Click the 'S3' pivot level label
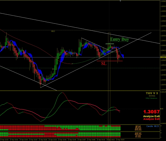Image resolution: width=166 pixels, height=141 pixels. 53,69
